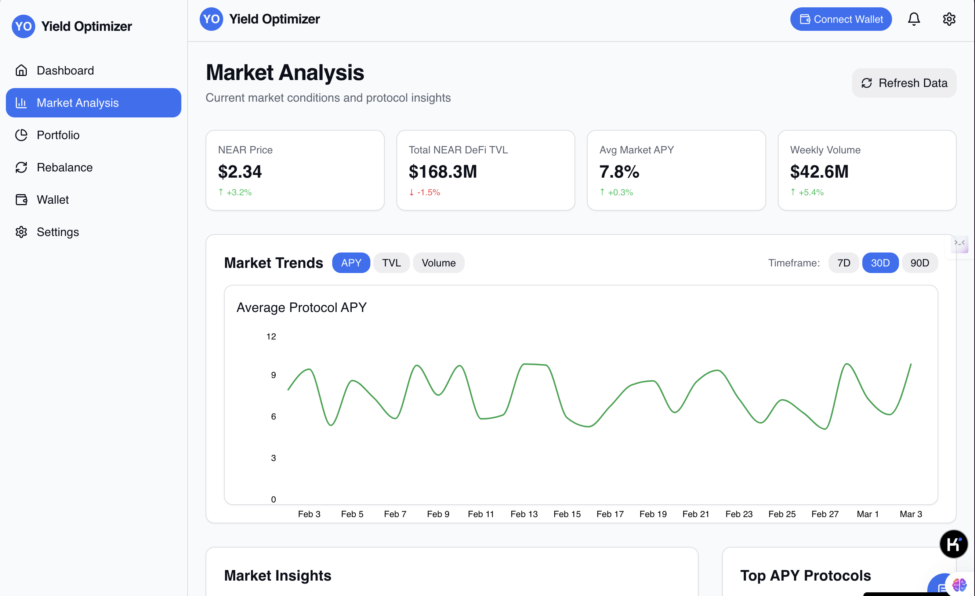Click the Rebalance arrows icon in sidebar
This screenshot has width=975, height=596.
21,167
